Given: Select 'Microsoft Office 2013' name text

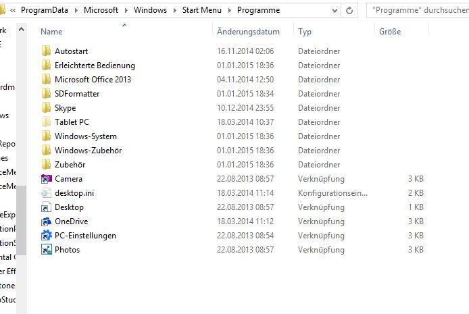Looking at the screenshot, I should (x=93, y=80).
